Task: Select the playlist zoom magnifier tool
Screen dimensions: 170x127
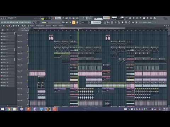Action: [23, 26]
